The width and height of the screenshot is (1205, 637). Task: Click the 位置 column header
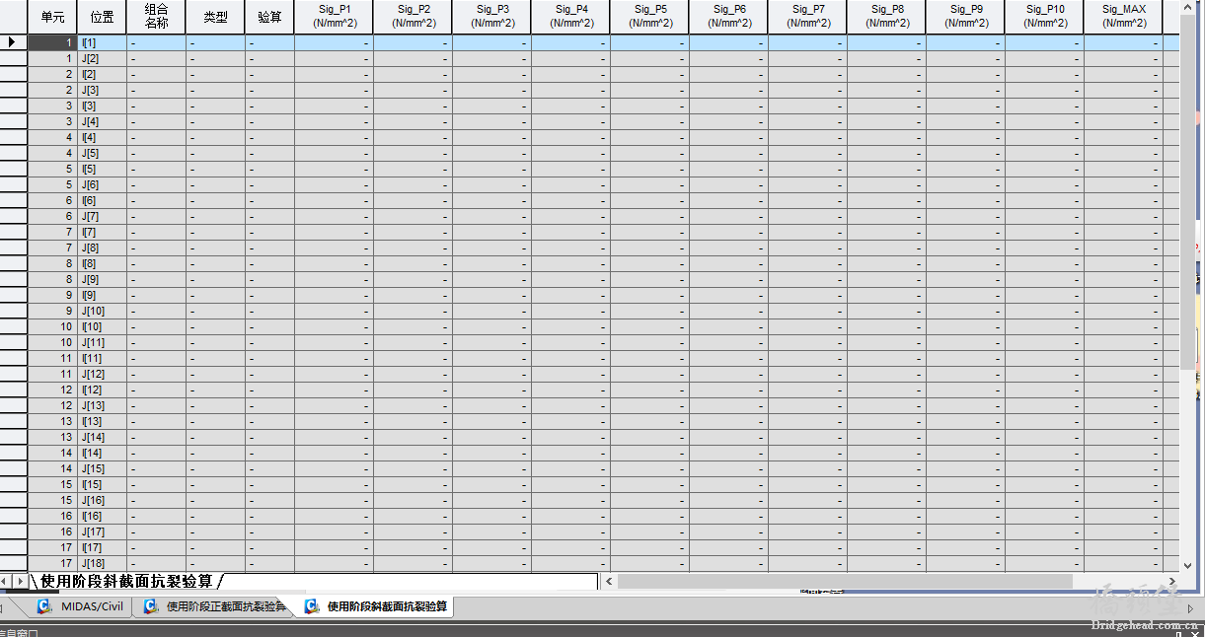(x=102, y=17)
